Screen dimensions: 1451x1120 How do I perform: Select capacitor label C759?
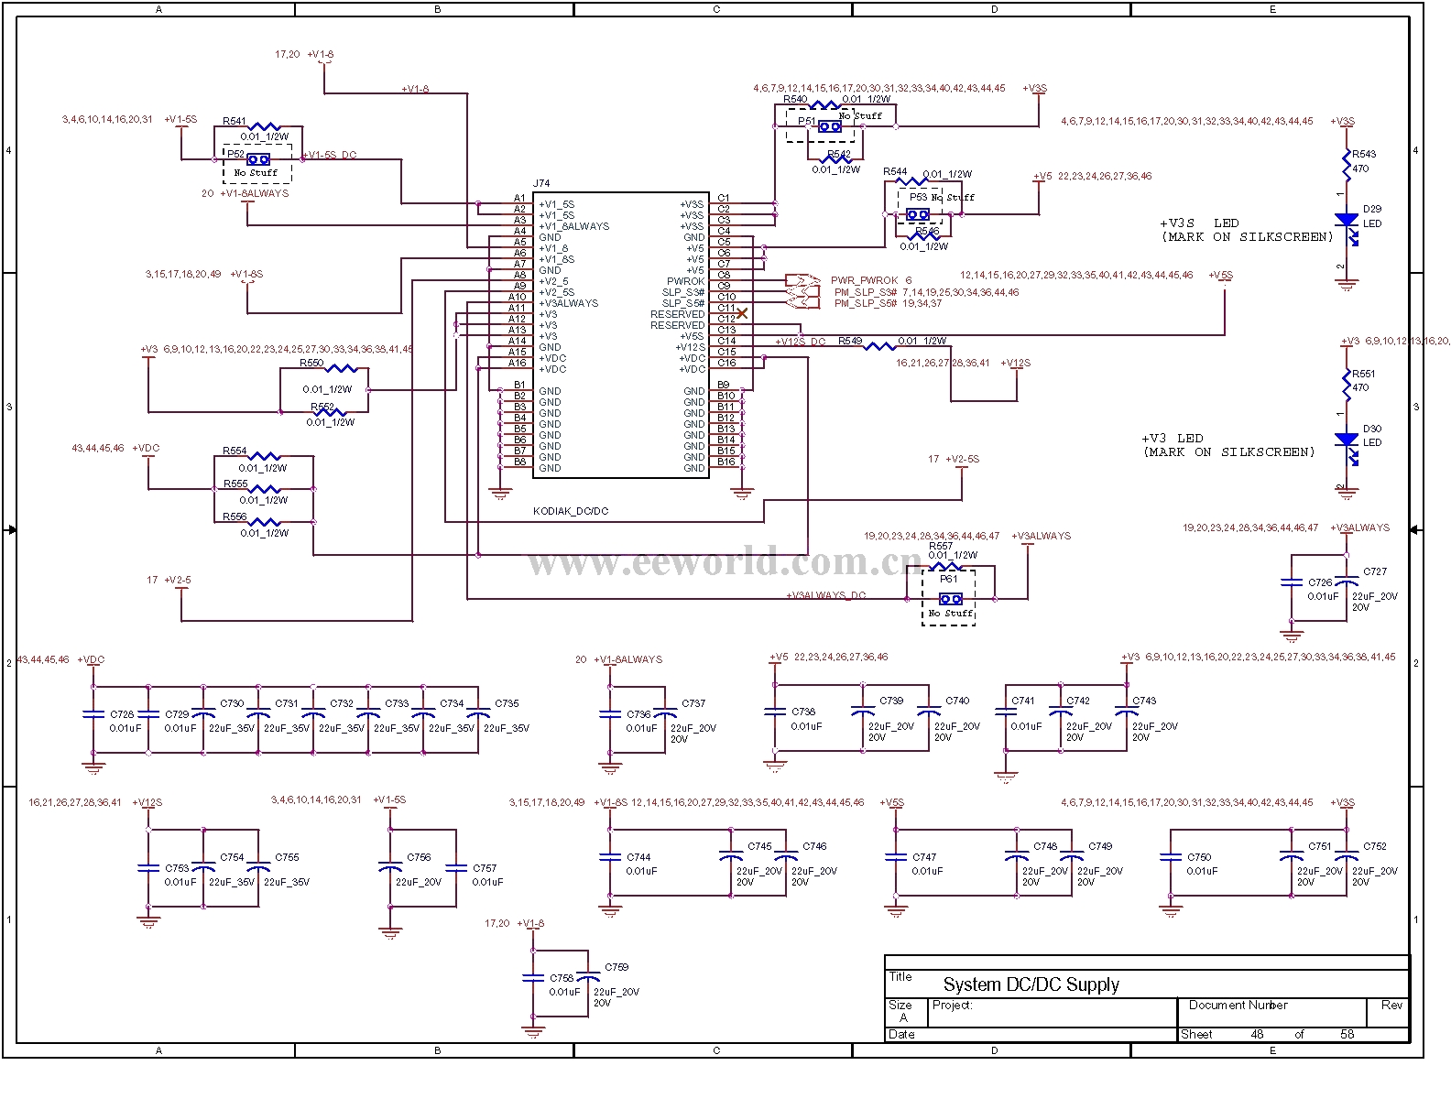(x=616, y=967)
